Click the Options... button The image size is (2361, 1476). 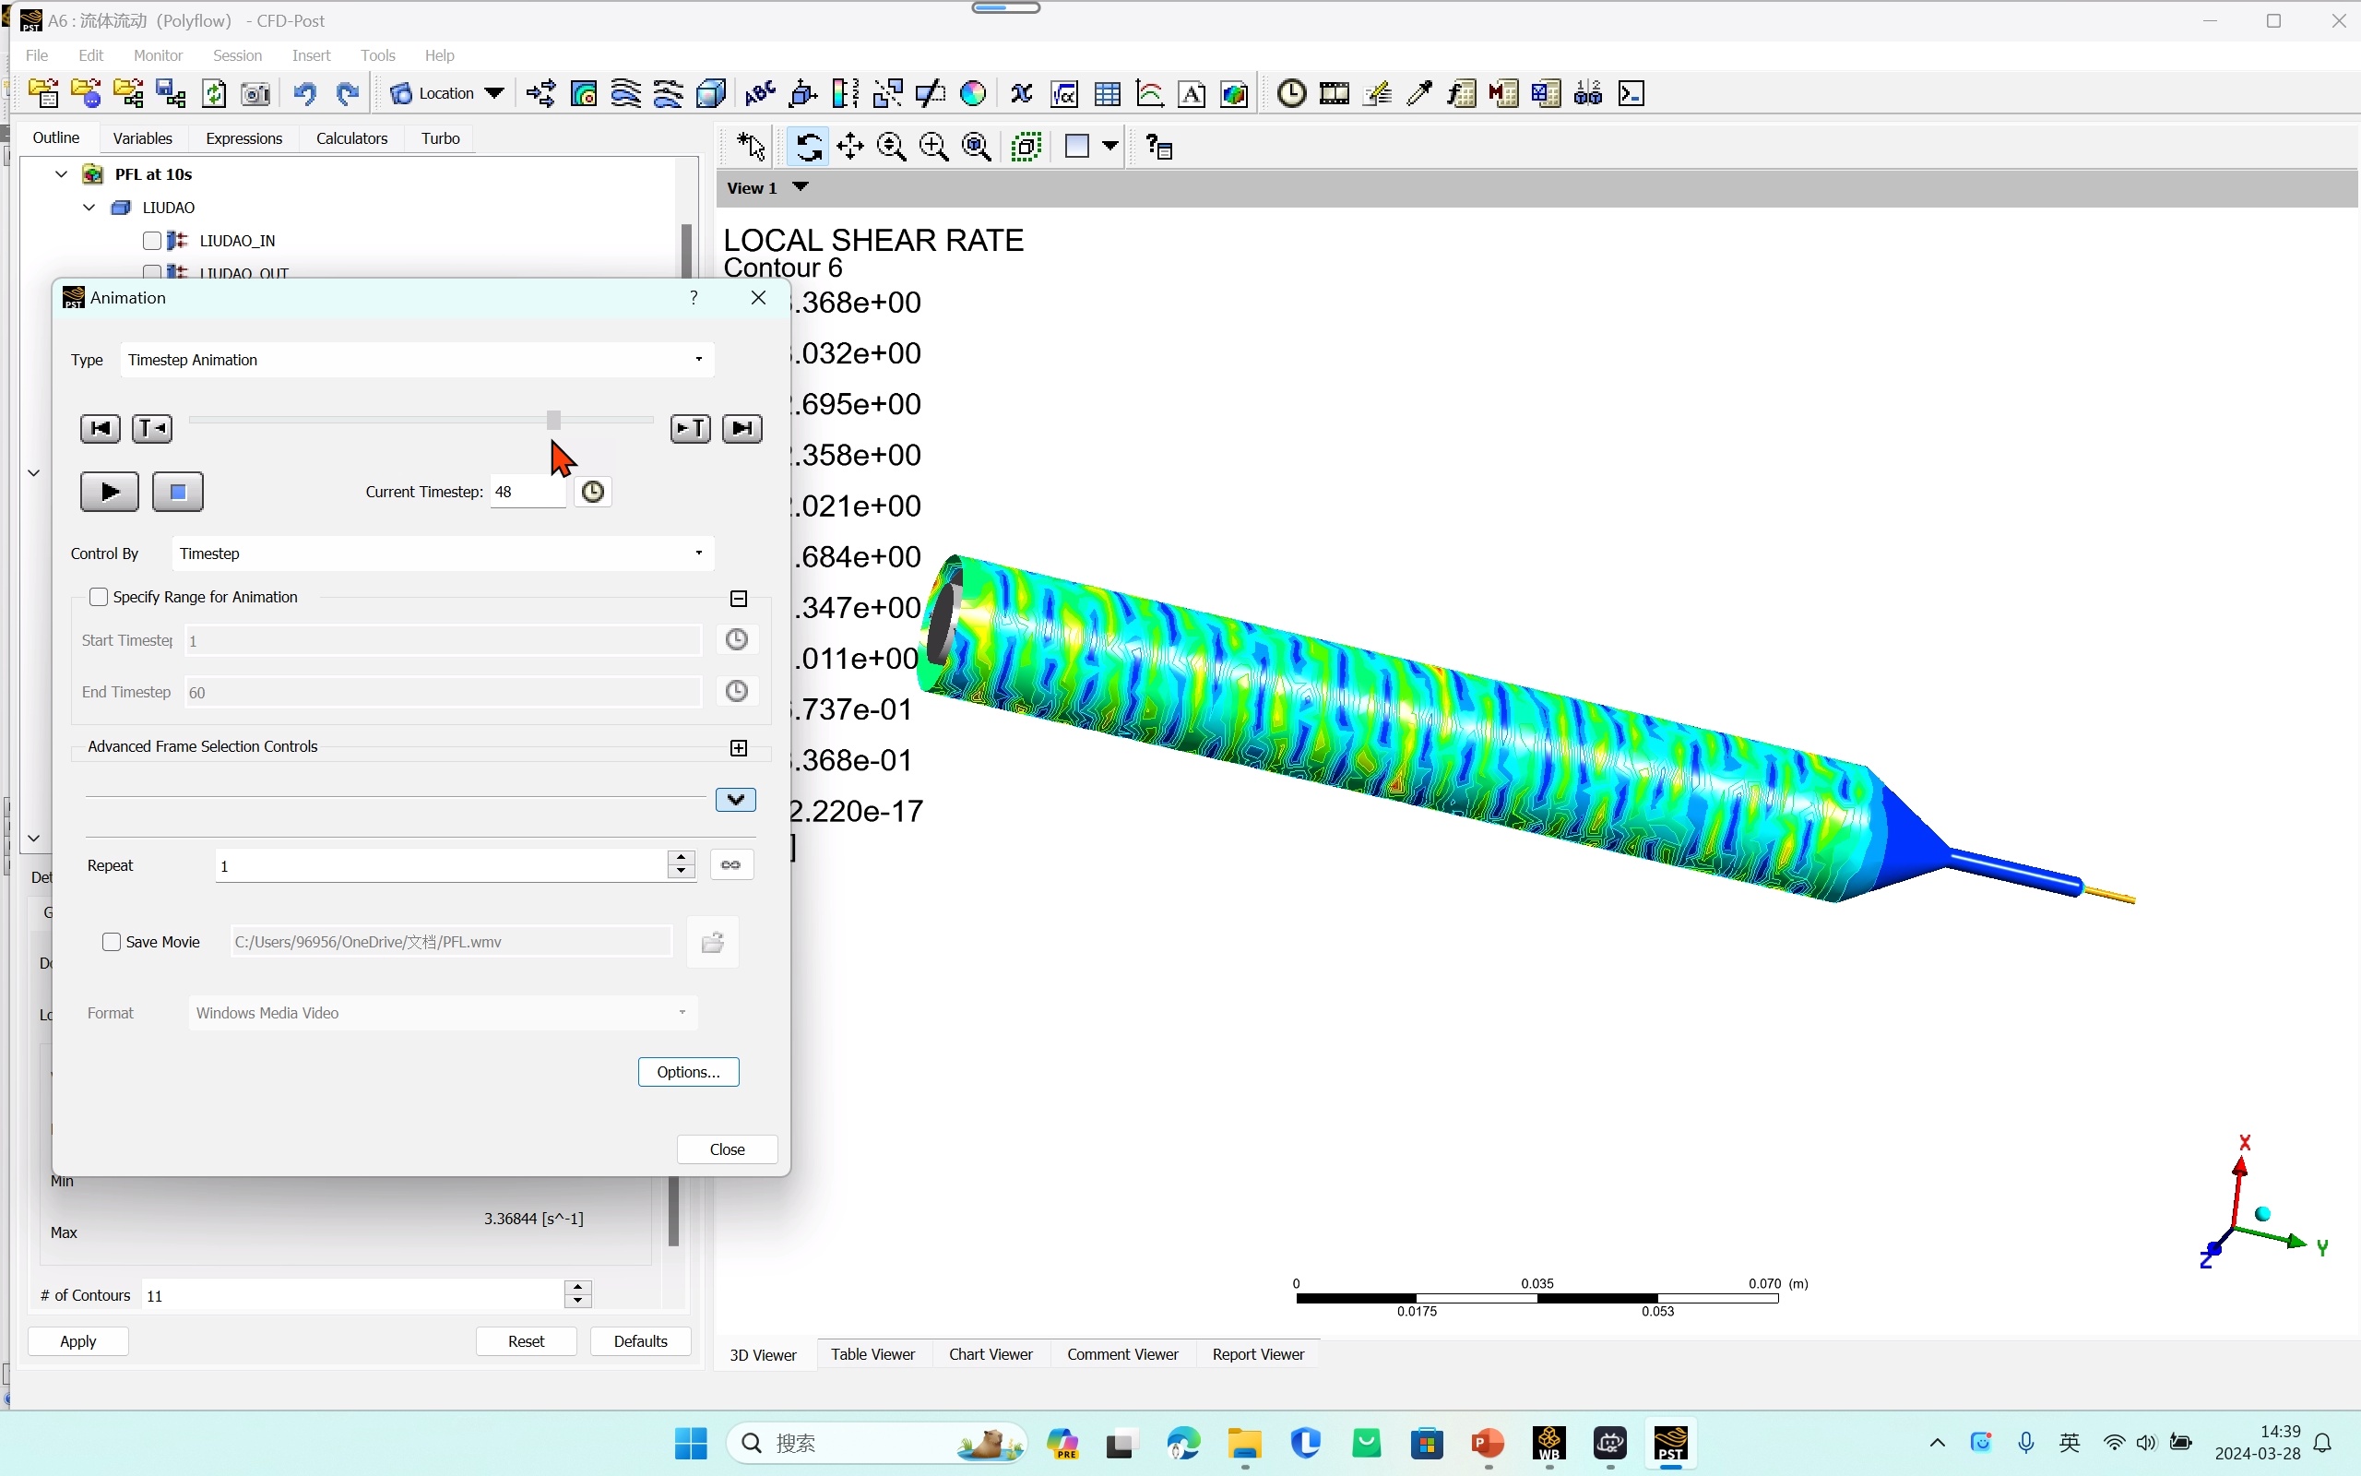(x=688, y=1072)
